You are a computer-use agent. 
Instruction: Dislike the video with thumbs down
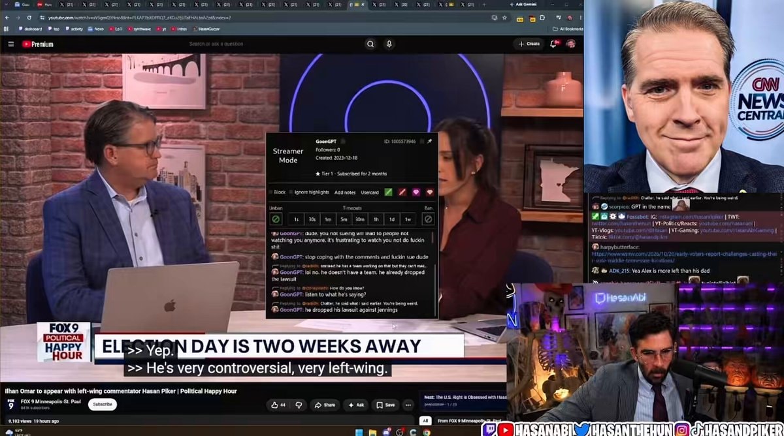pos(299,405)
